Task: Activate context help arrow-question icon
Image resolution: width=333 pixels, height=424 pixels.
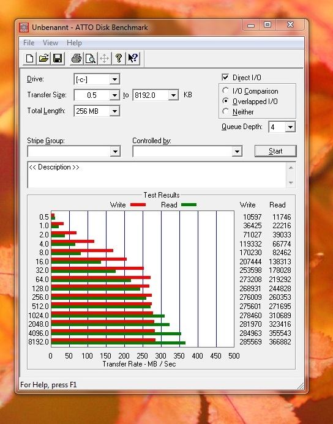Action: coord(133,58)
